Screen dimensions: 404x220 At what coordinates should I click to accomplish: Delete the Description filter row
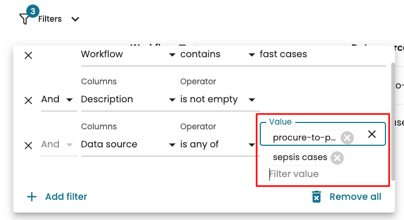click(x=29, y=100)
